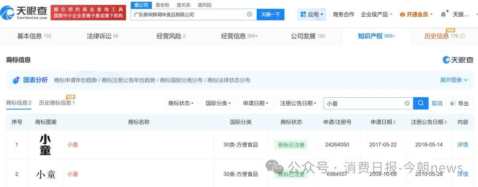Run the trademark search with magnifier button

[421, 103]
